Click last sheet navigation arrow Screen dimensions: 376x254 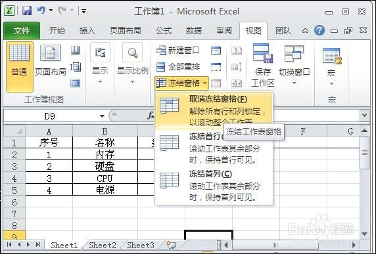(38, 245)
